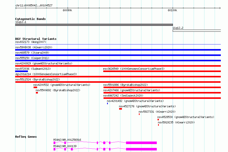Open the nsv468579 (Itsara2009) variant label
Image resolution: width=228 pixels, height=152 pixels.
point(32,53)
